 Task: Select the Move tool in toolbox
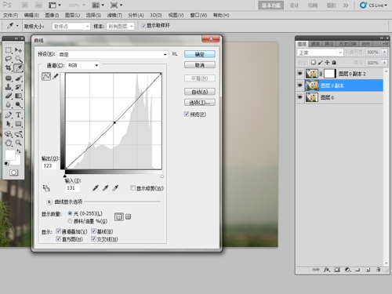[x=18, y=49]
